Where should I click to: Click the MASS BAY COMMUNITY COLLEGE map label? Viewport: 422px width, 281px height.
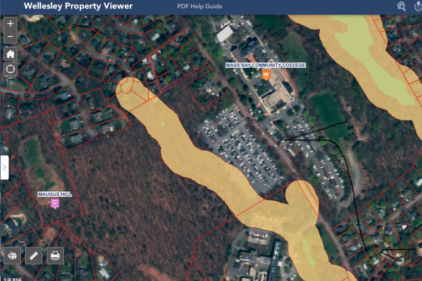(x=265, y=65)
